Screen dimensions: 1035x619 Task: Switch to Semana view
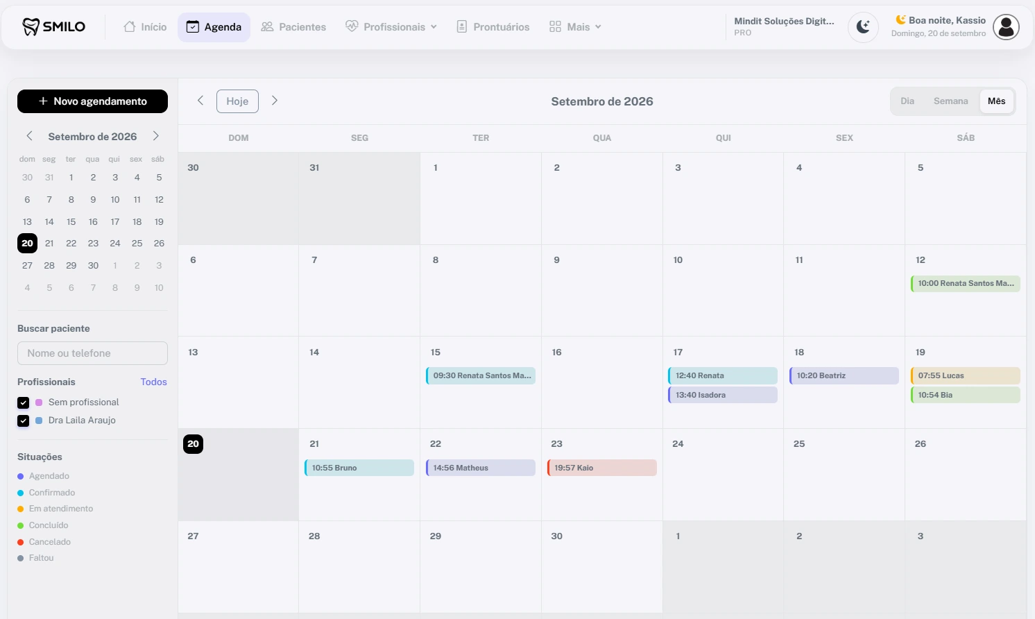[x=950, y=101]
